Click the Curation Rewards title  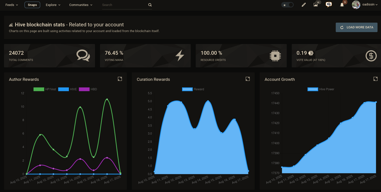[153, 79]
